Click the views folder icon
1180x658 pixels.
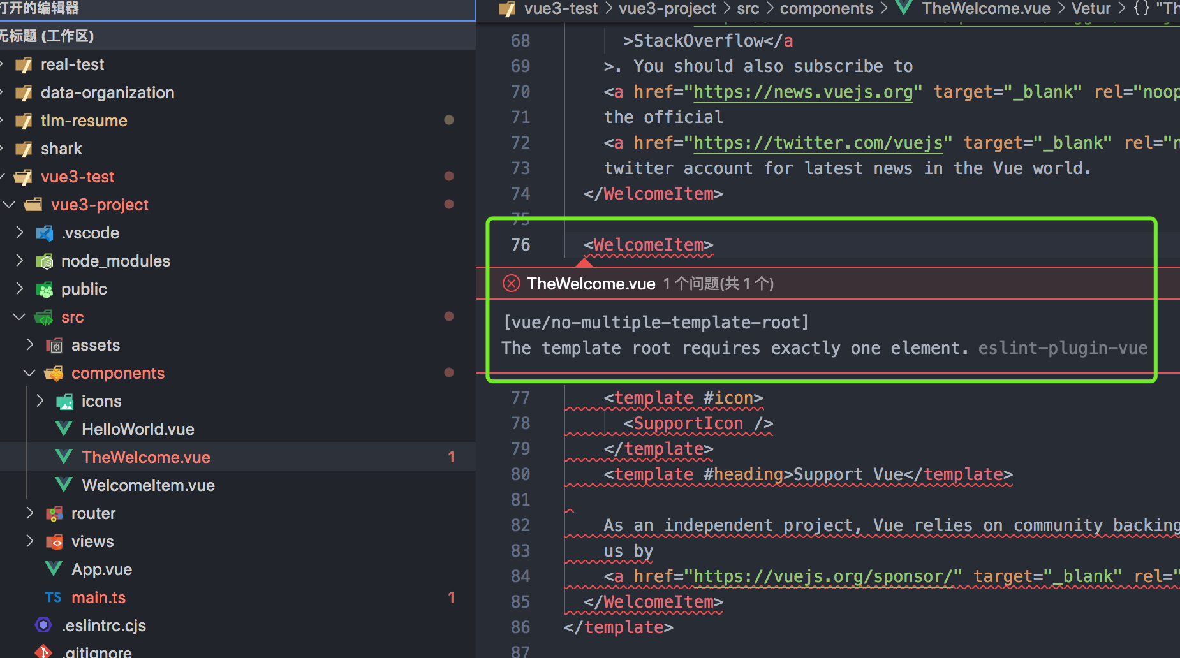point(54,542)
